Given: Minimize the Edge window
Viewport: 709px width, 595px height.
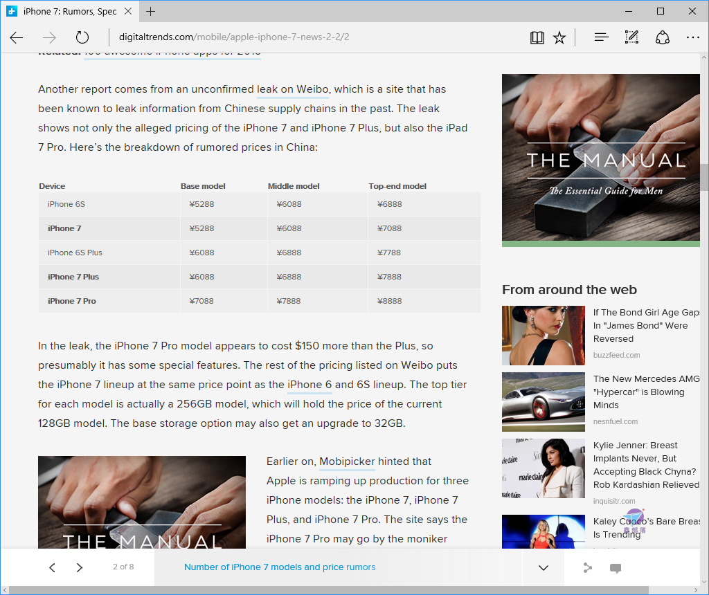Looking at the screenshot, I should (629, 11).
